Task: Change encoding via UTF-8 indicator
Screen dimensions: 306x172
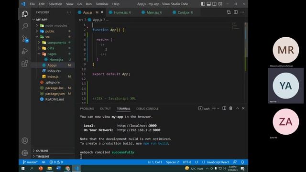Action: [187, 162]
